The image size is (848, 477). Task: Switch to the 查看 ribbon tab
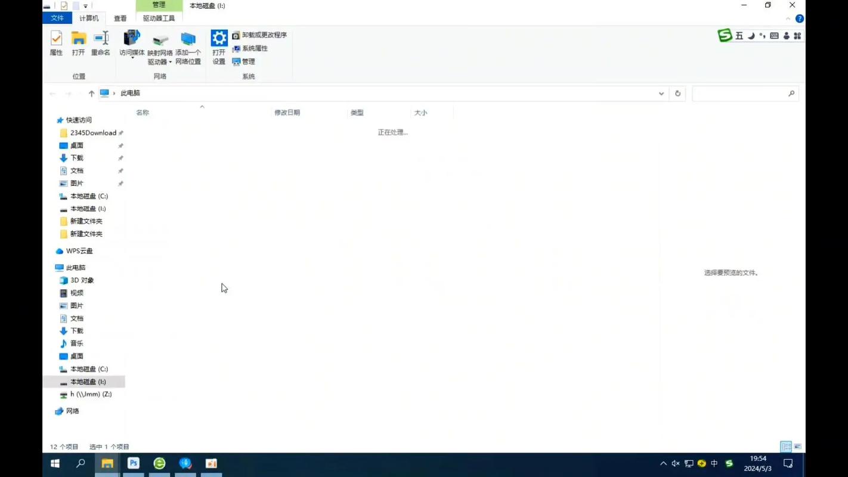click(120, 18)
